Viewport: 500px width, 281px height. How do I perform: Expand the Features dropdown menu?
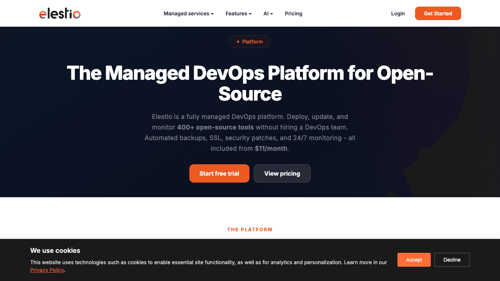pyautogui.click(x=238, y=14)
